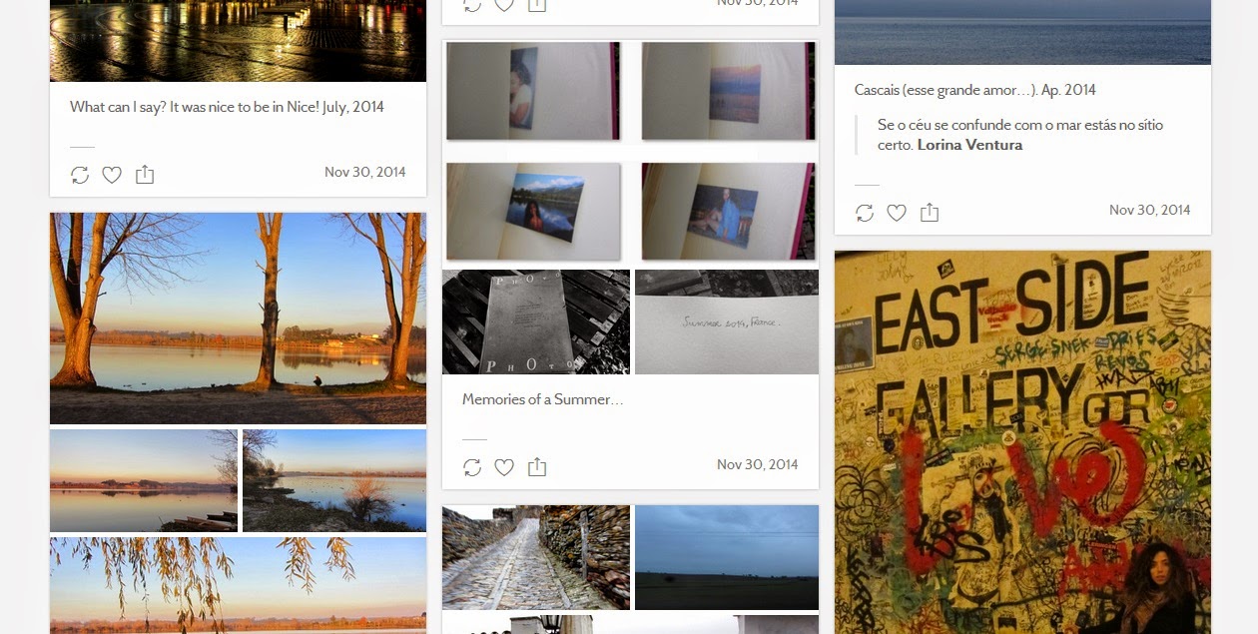Share the Cascais post
This screenshot has height=634, width=1258.
click(x=930, y=212)
